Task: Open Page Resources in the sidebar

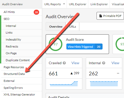Action: [14, 67]
